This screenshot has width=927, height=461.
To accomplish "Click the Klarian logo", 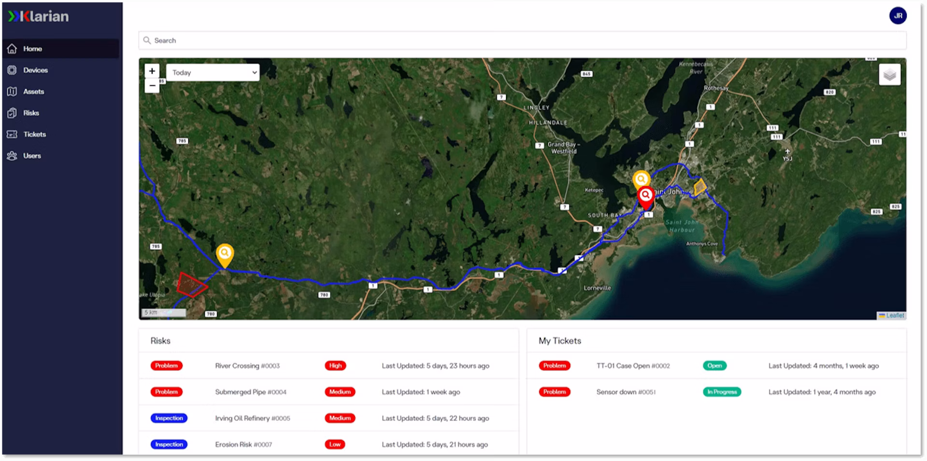I will pyautogui.click(x=38, y=16).
